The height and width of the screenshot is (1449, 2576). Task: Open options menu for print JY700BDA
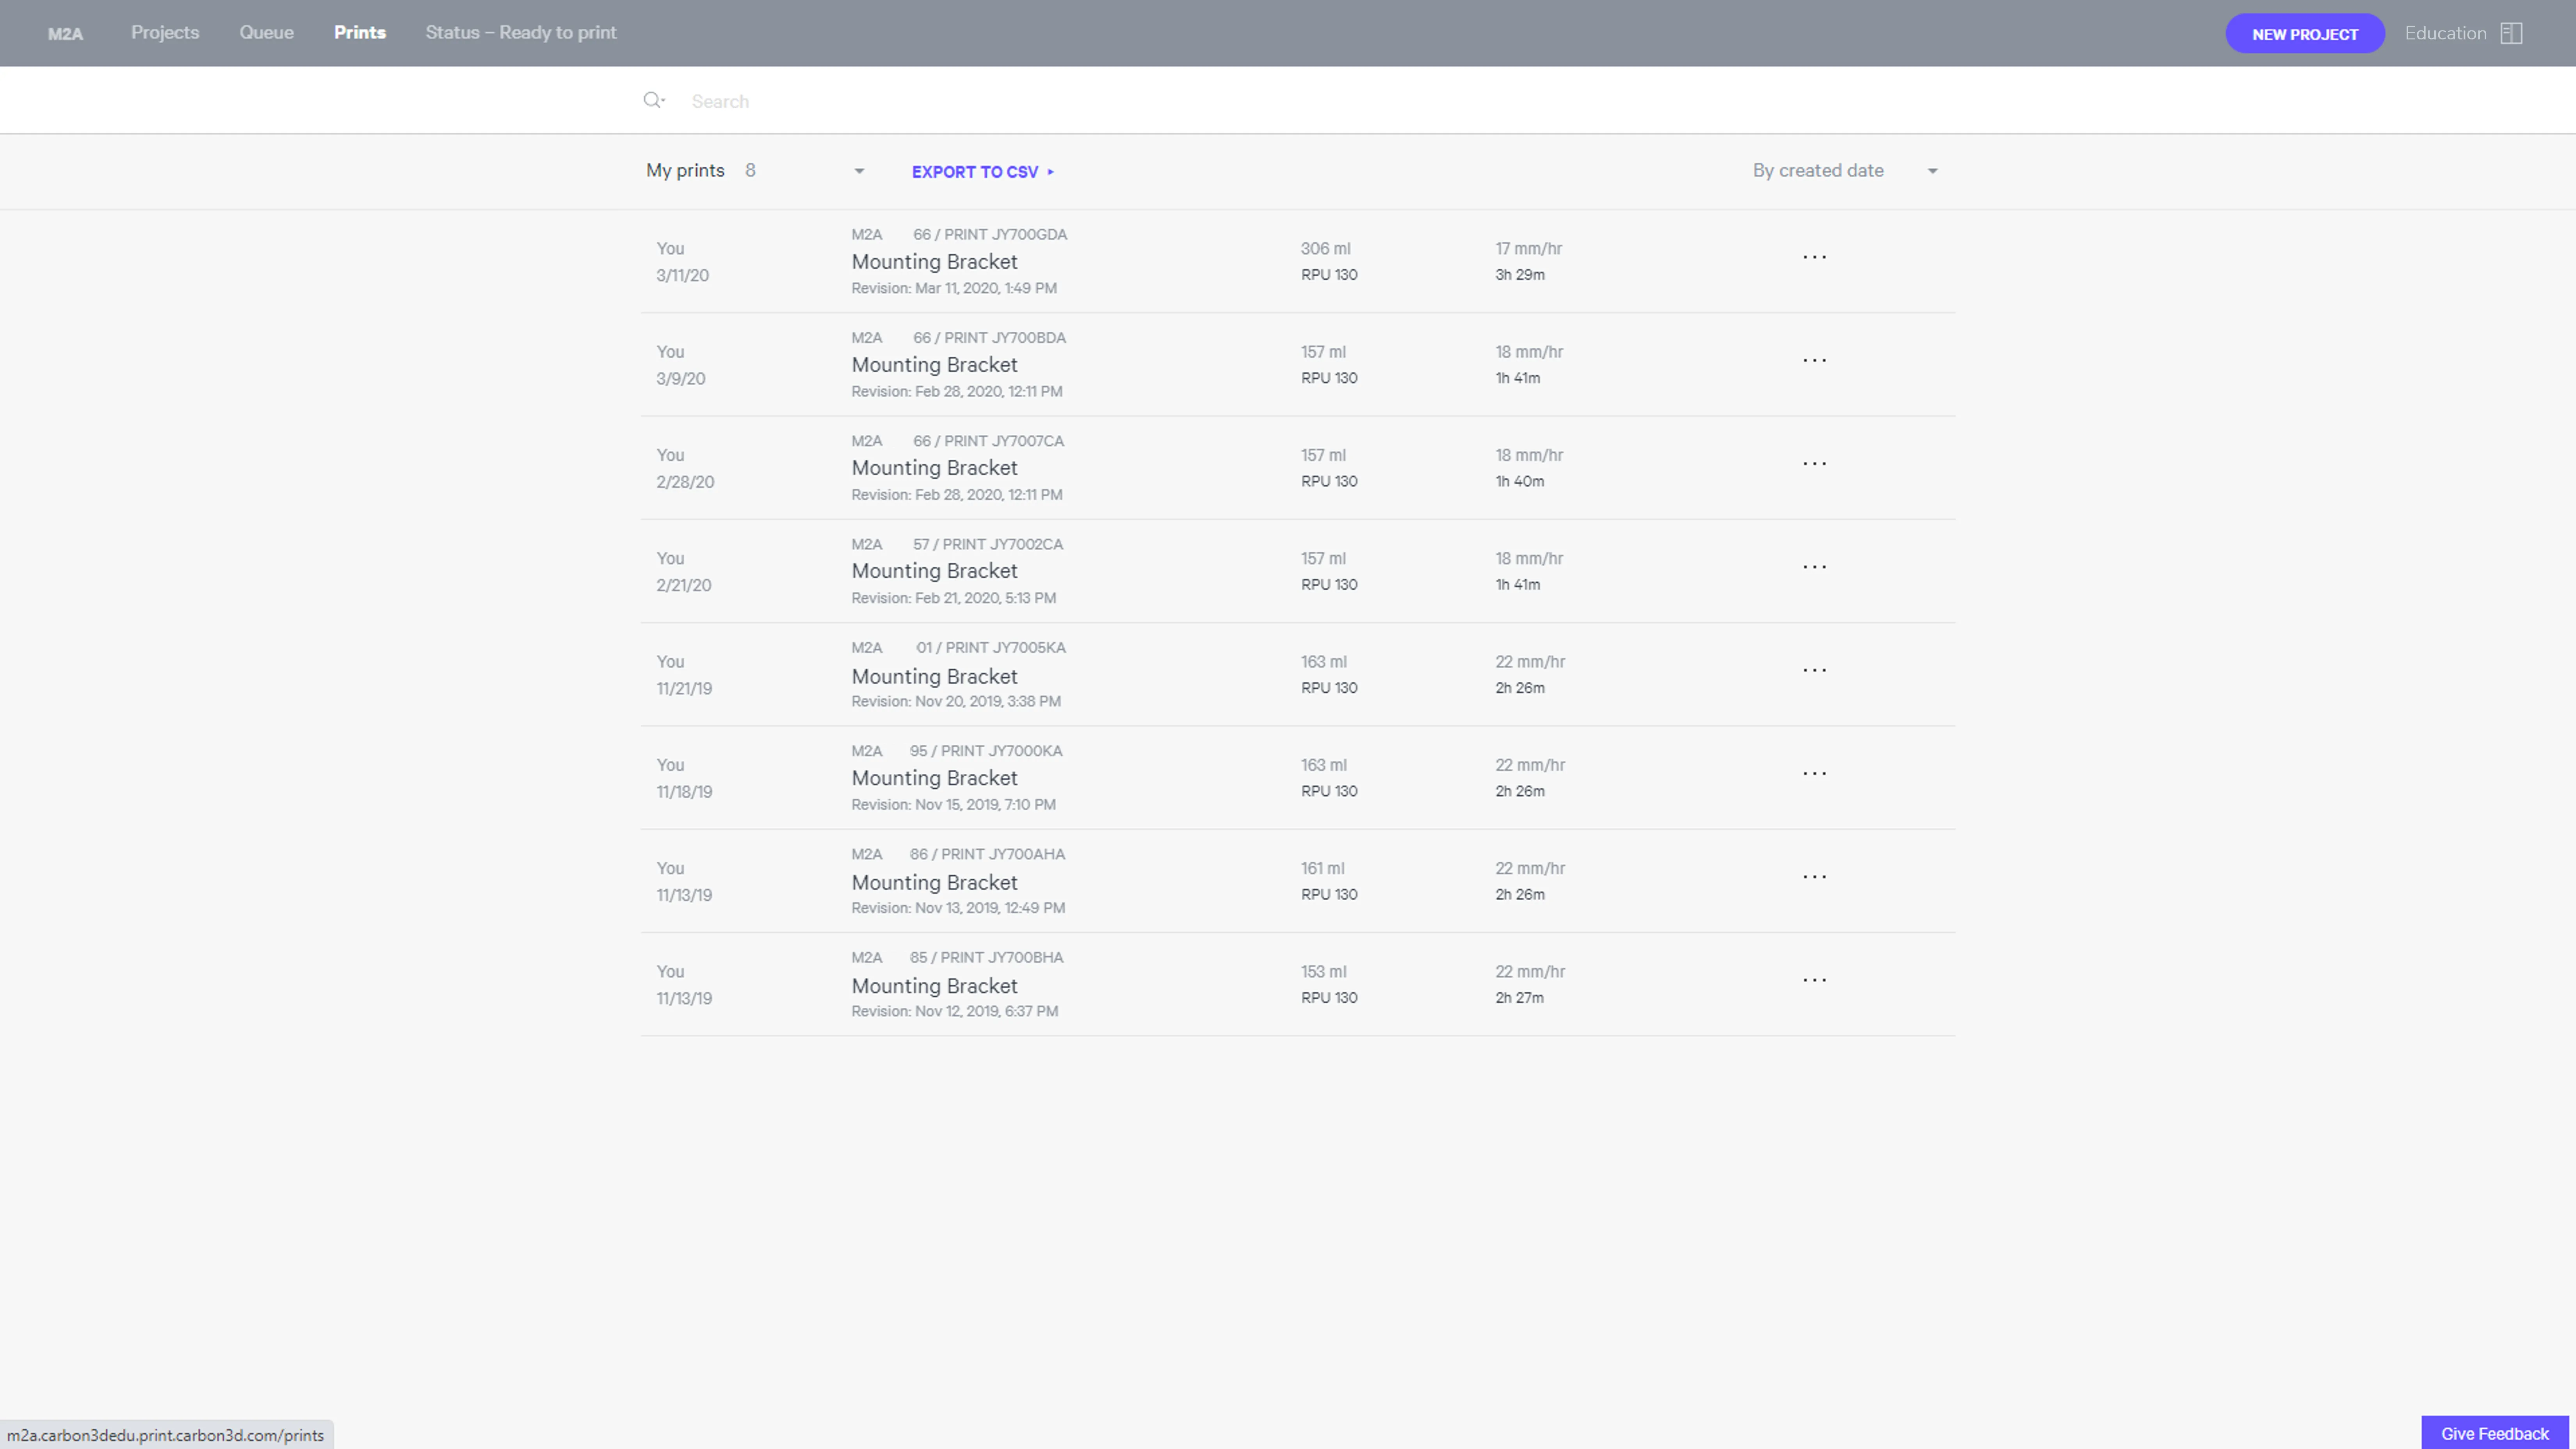(1814, 361)
